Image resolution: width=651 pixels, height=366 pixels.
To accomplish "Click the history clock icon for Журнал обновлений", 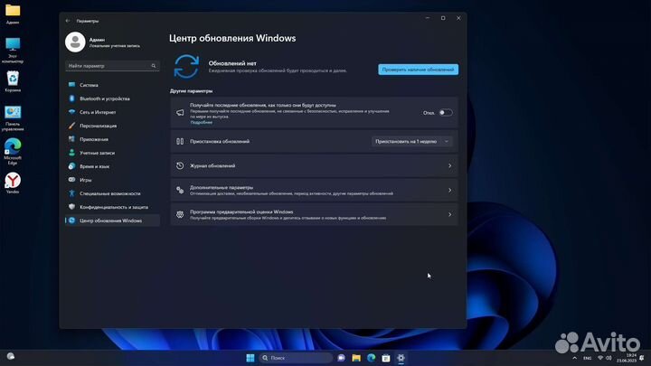I will click(180, 165).
